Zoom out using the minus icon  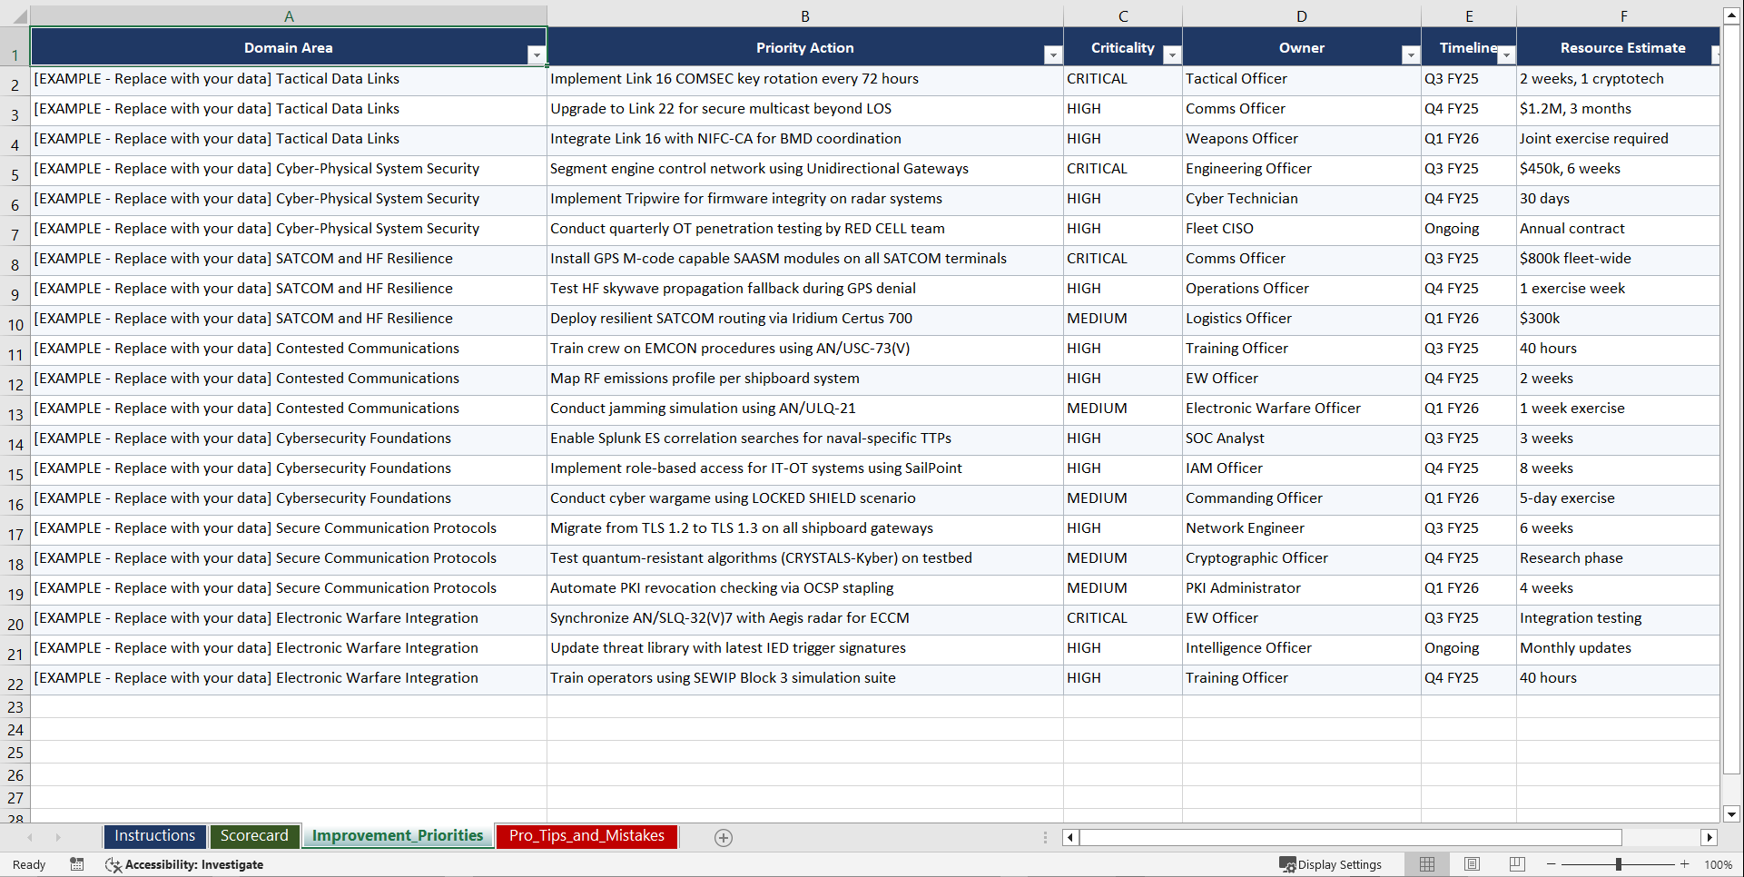pyautogui.click(x=1552, y=864)
